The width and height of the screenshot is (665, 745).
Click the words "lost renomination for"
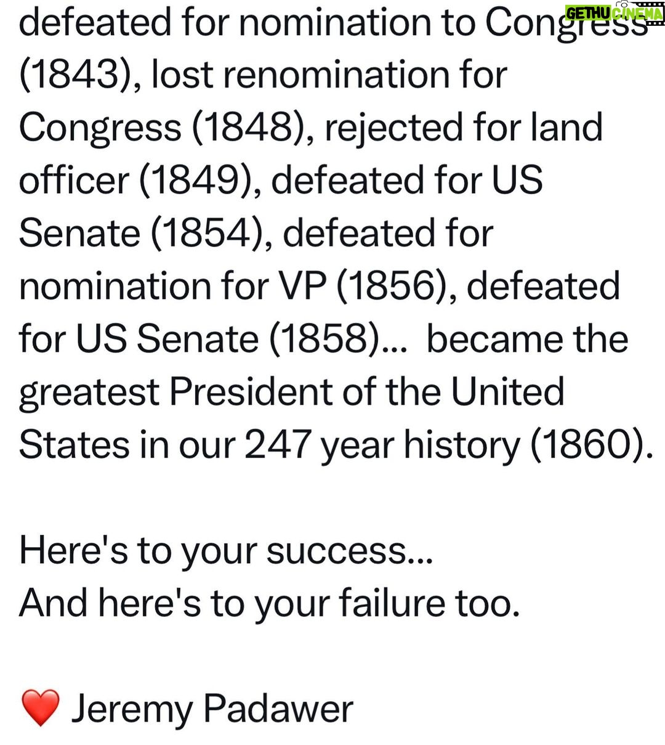[329, 75]
